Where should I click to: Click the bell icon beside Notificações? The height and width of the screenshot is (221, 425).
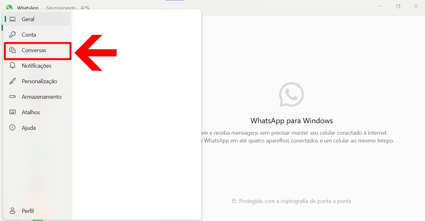click(12, 66)
